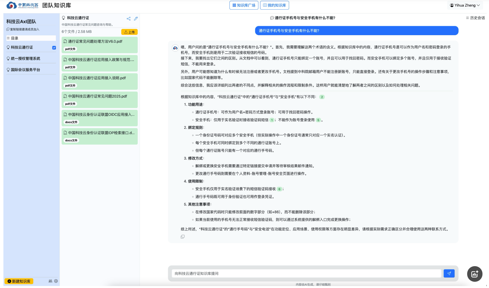Click the 目录 list header
The image size is (489, 288).
coord(31,38)
